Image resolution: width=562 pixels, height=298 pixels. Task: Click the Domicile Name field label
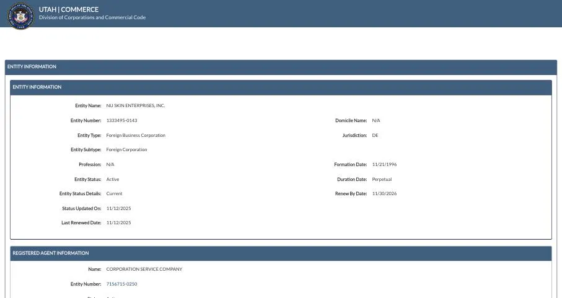tap(351, 121)
